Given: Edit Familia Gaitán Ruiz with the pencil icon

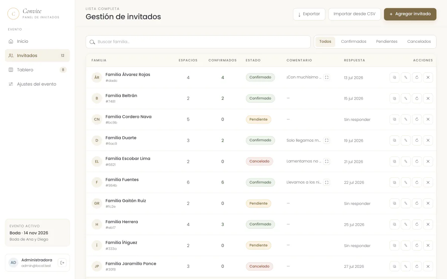Looking at the screenshot, I should (x=406, y=203).
